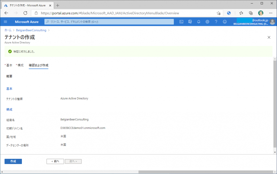This screenshot has height=174, width=277.
Task: Open the notifications bell
Action: 199,22
